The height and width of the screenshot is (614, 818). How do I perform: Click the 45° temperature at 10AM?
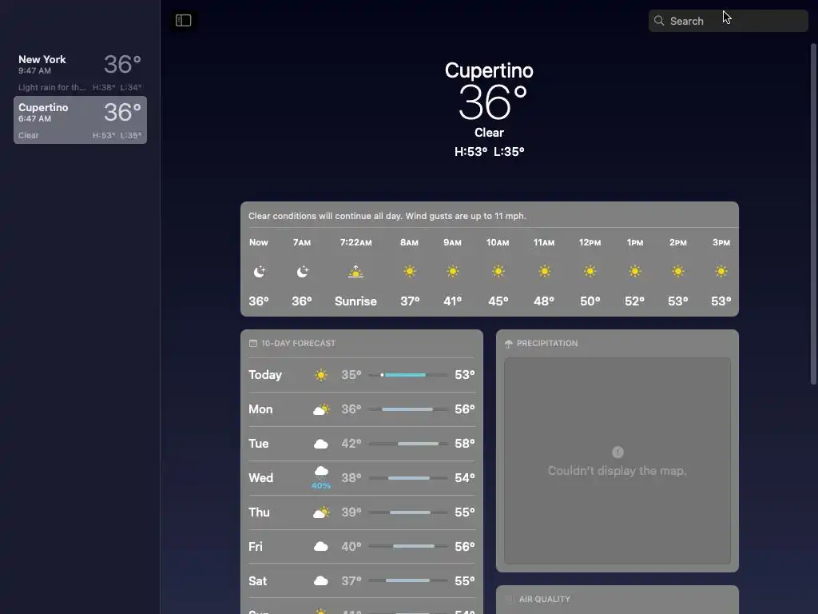[x=498, y=301]
